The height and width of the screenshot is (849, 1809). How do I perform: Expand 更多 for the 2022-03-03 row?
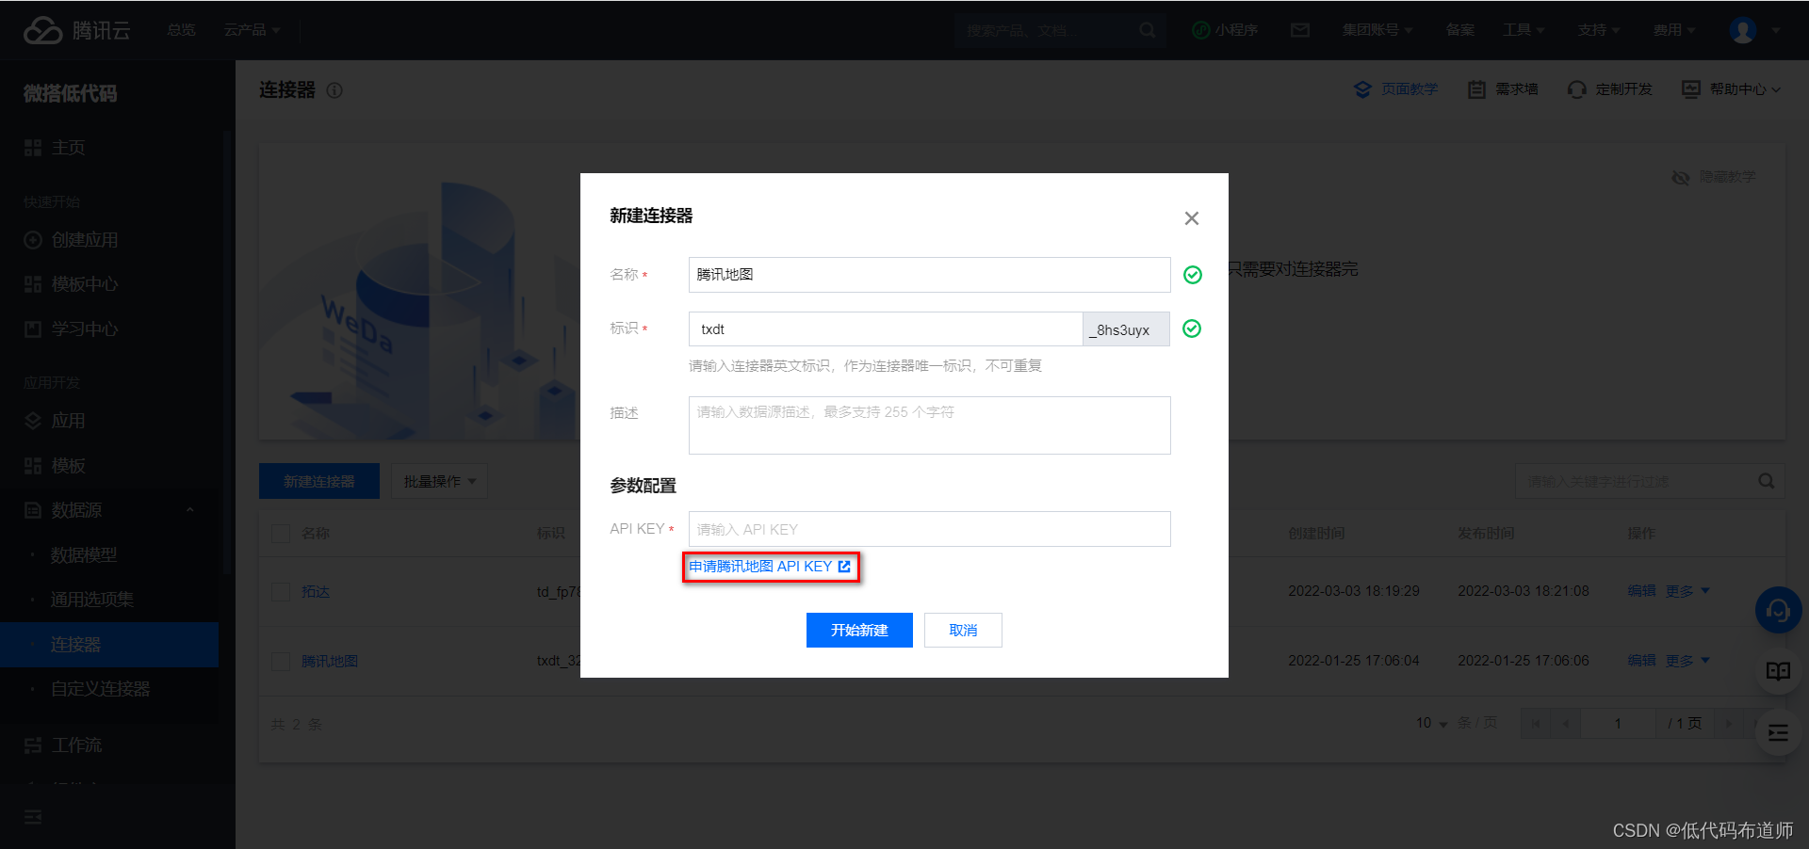pos(1687,591)
